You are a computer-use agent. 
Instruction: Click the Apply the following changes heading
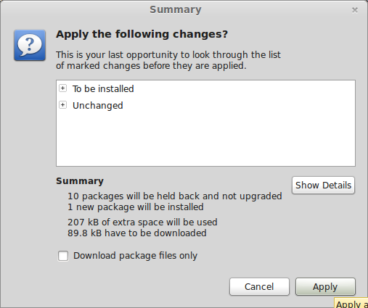[x=142, y=34]
